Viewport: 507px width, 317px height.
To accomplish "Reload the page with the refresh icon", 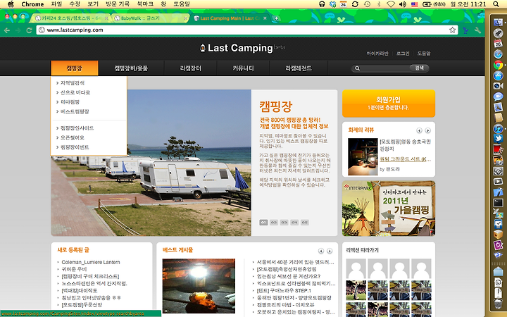I will click(x=29, y=30).
